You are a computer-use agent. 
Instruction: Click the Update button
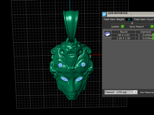(x=115, y=27)
